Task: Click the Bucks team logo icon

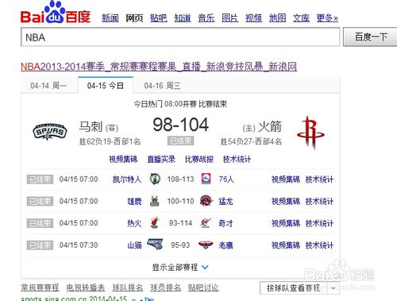Action: pyautogui.click(x=155, y=201)
